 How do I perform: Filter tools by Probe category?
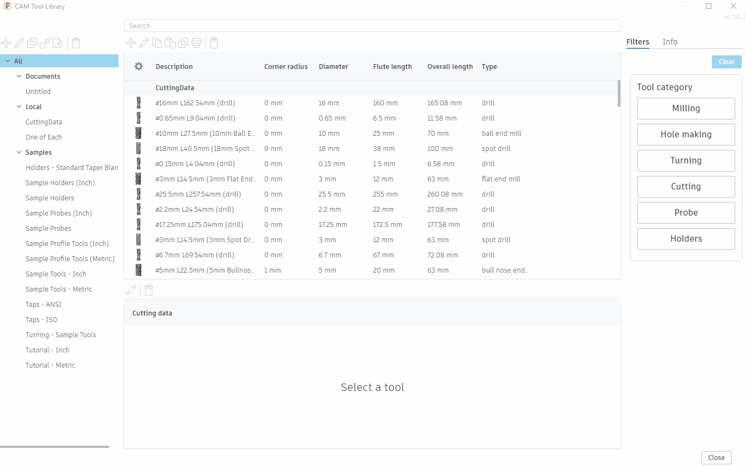[x=686, y=213]
